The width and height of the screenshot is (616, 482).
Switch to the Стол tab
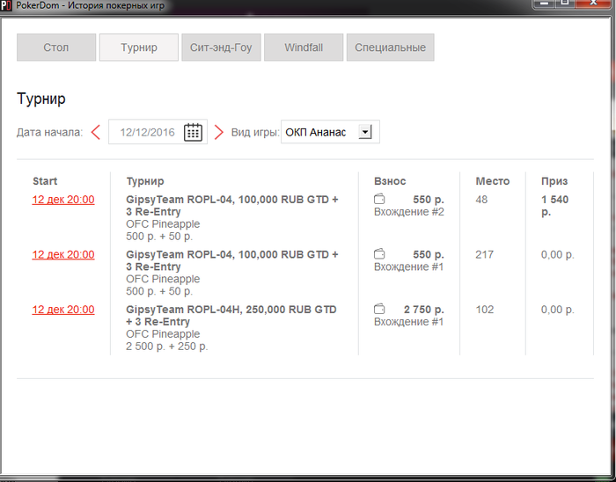[x=56, y=47]
